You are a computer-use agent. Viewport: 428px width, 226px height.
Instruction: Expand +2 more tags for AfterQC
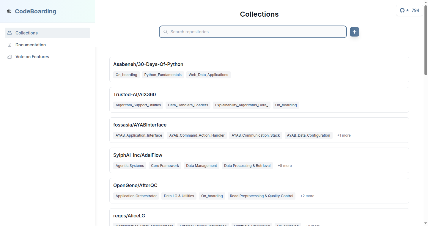(x=307, y=196)
